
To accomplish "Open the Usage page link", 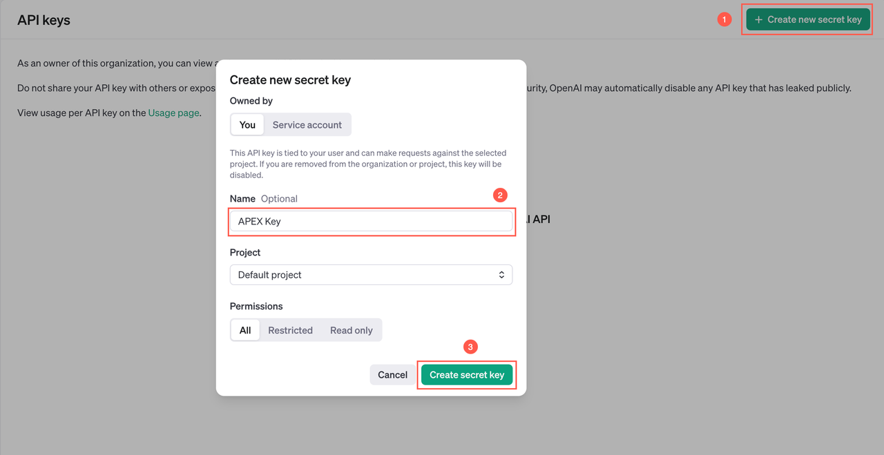I will coord(173,113).
